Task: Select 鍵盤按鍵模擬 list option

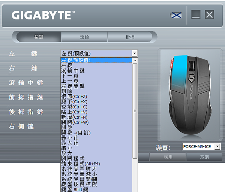Action: [x=96, y=184]
